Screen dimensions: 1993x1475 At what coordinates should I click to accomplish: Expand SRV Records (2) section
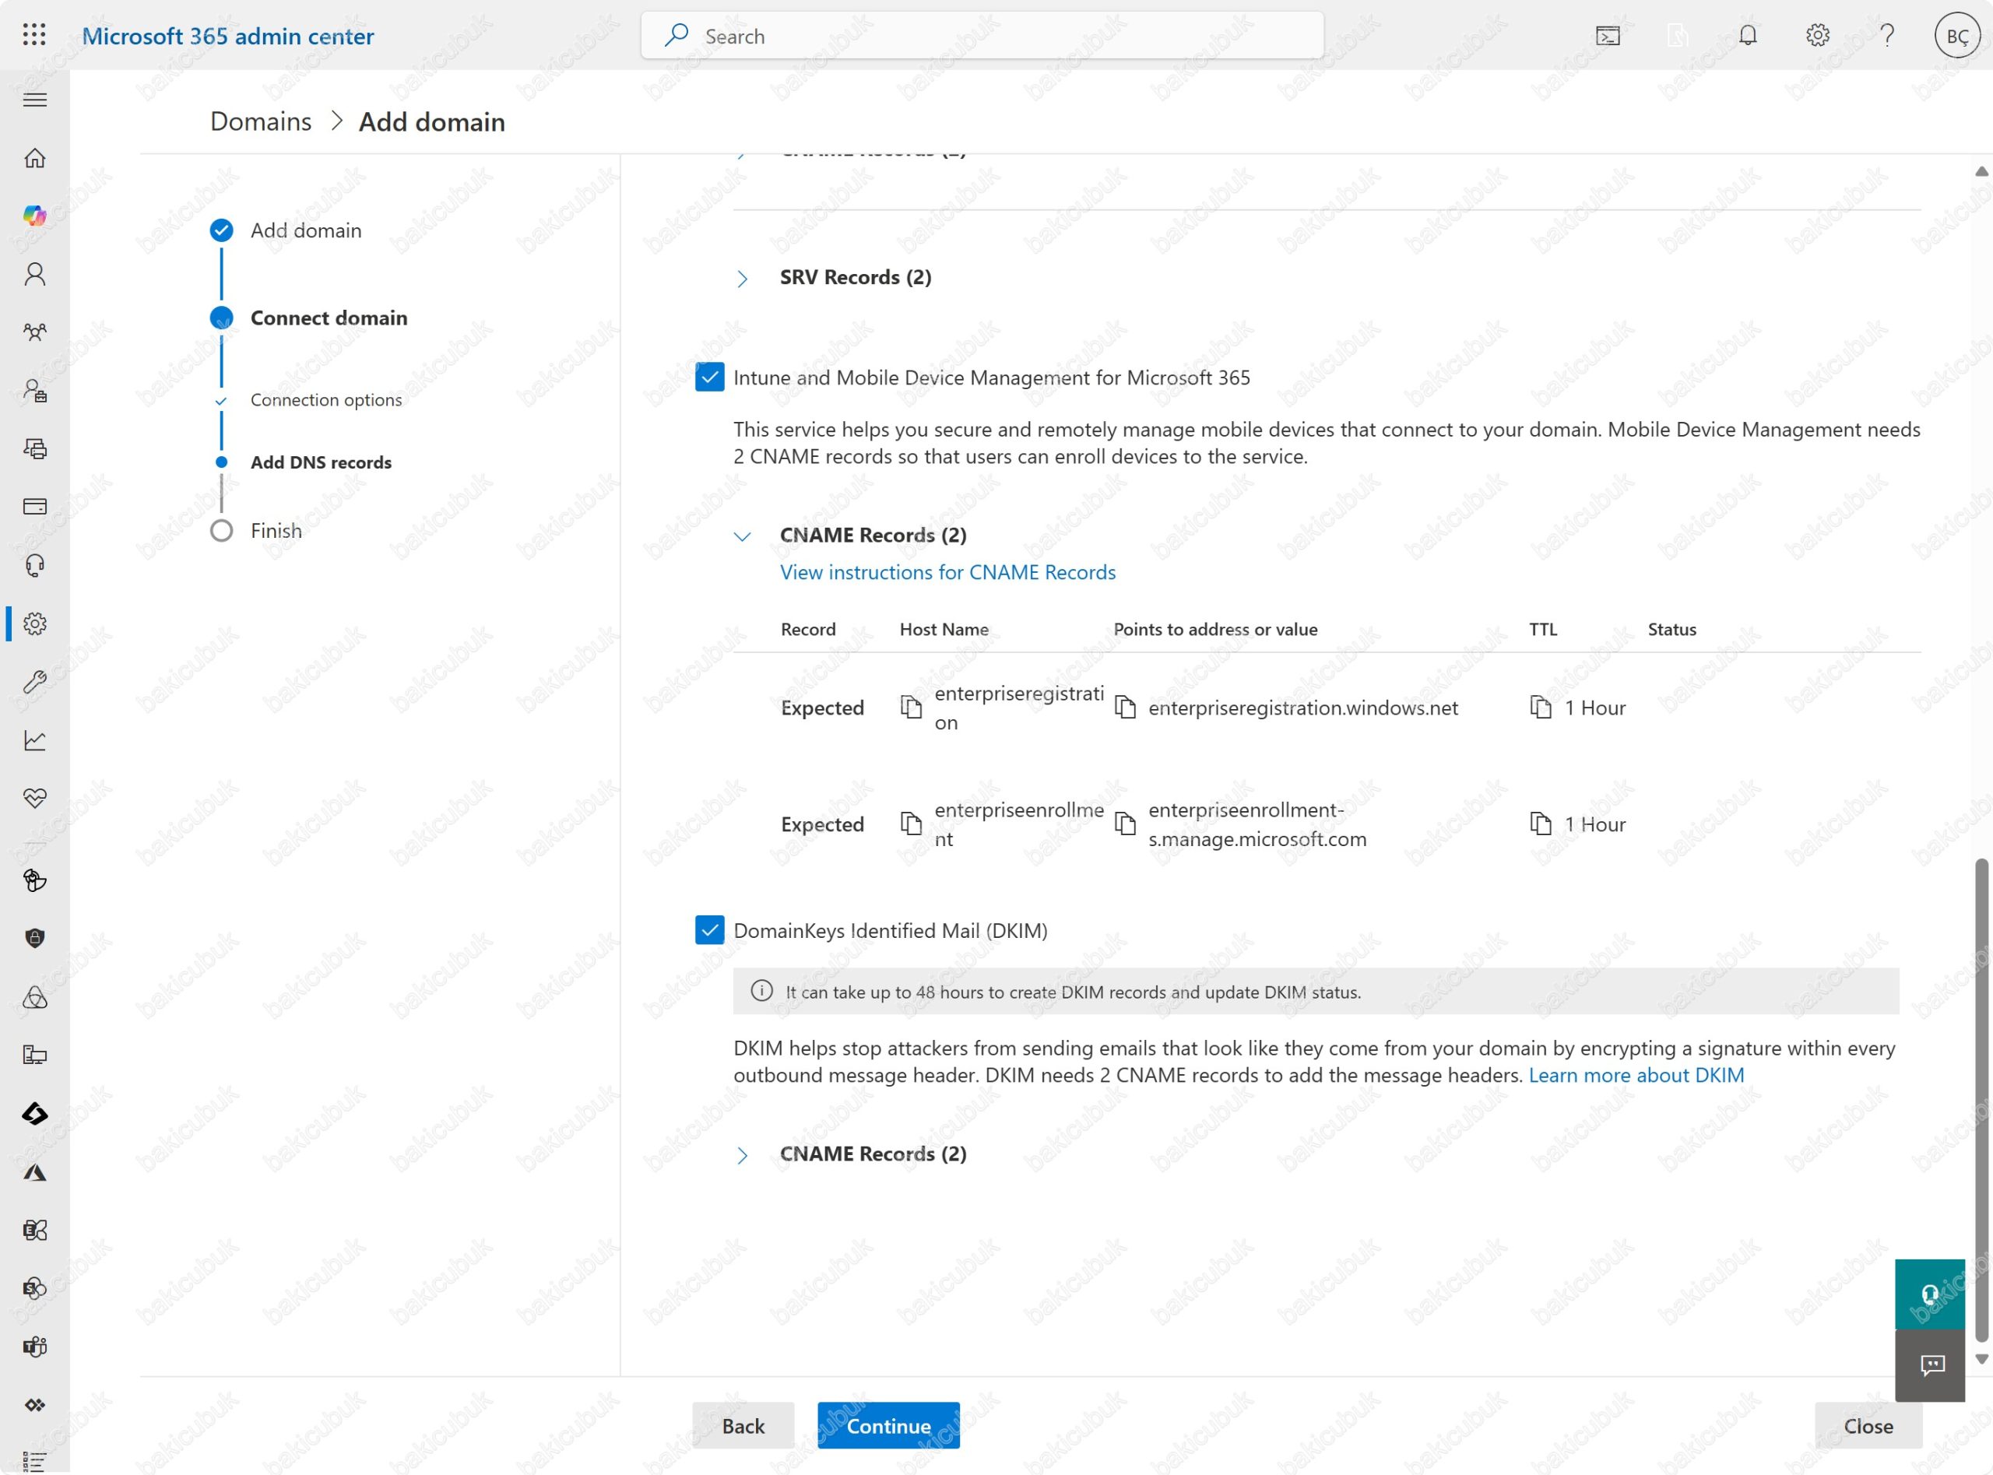[x=742, y=279]
